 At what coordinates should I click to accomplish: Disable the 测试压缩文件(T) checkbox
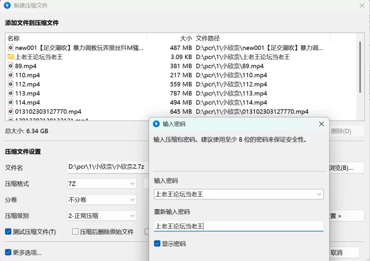[8, 232]
